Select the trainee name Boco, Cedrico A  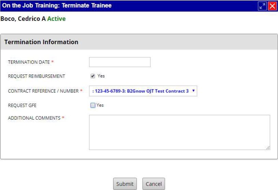tap(23, 19)
